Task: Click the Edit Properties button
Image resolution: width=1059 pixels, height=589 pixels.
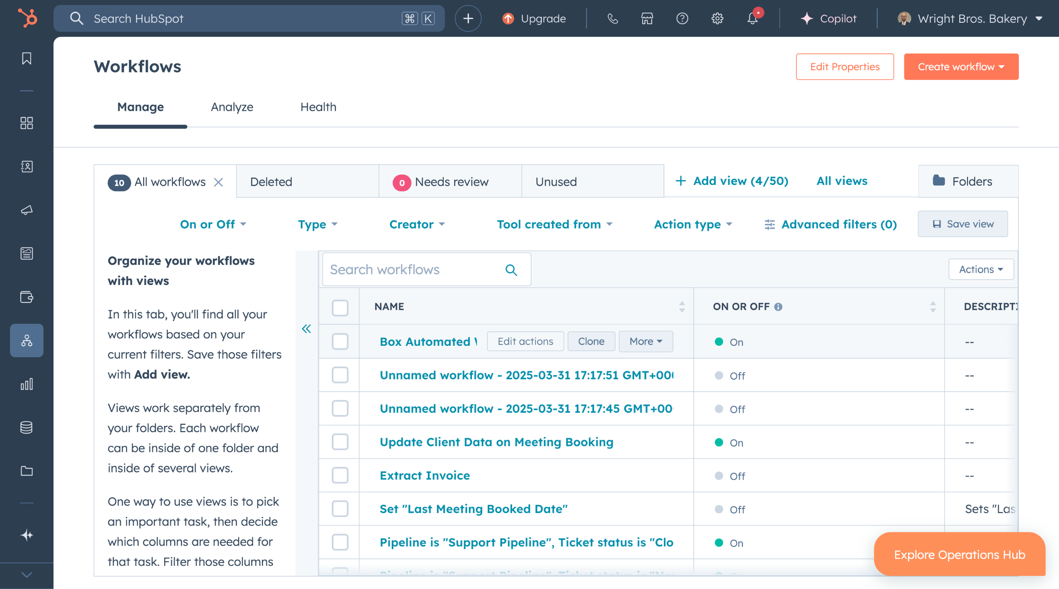Action: [845, 67]
